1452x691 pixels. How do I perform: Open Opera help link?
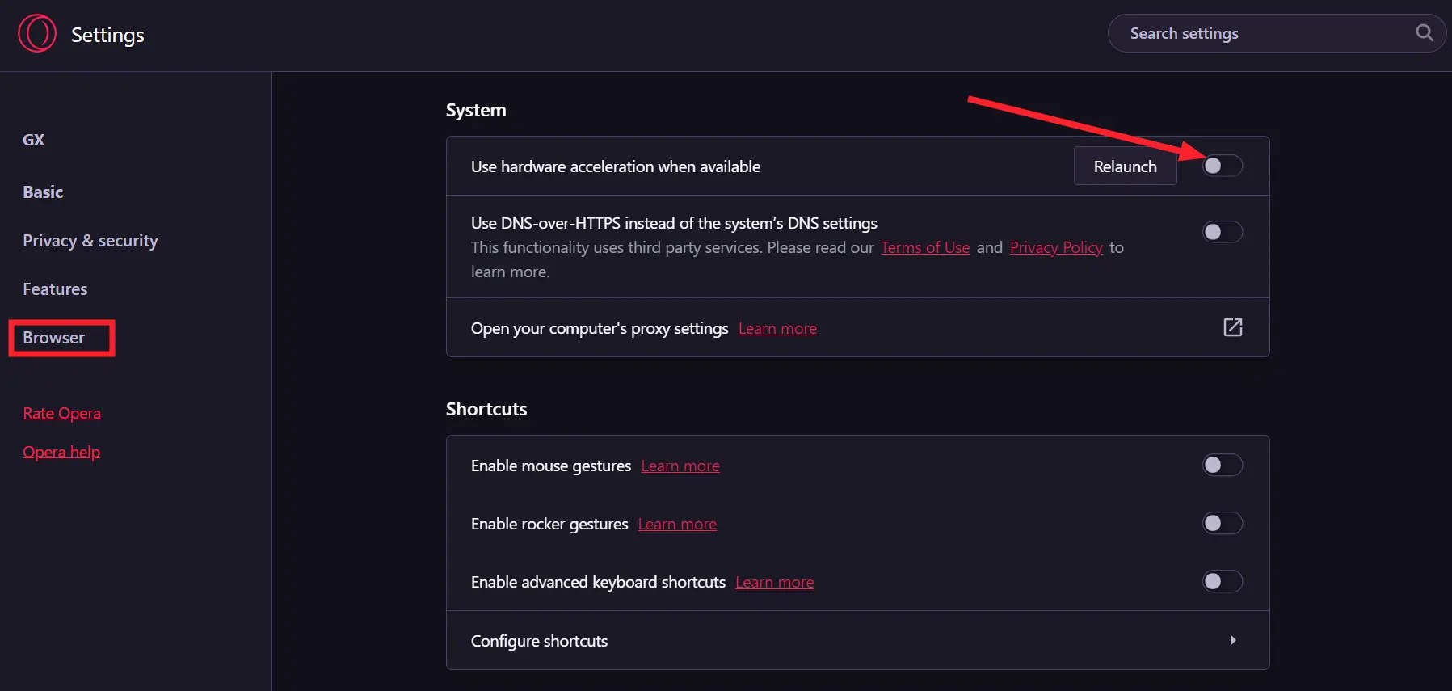coord(61,452)
